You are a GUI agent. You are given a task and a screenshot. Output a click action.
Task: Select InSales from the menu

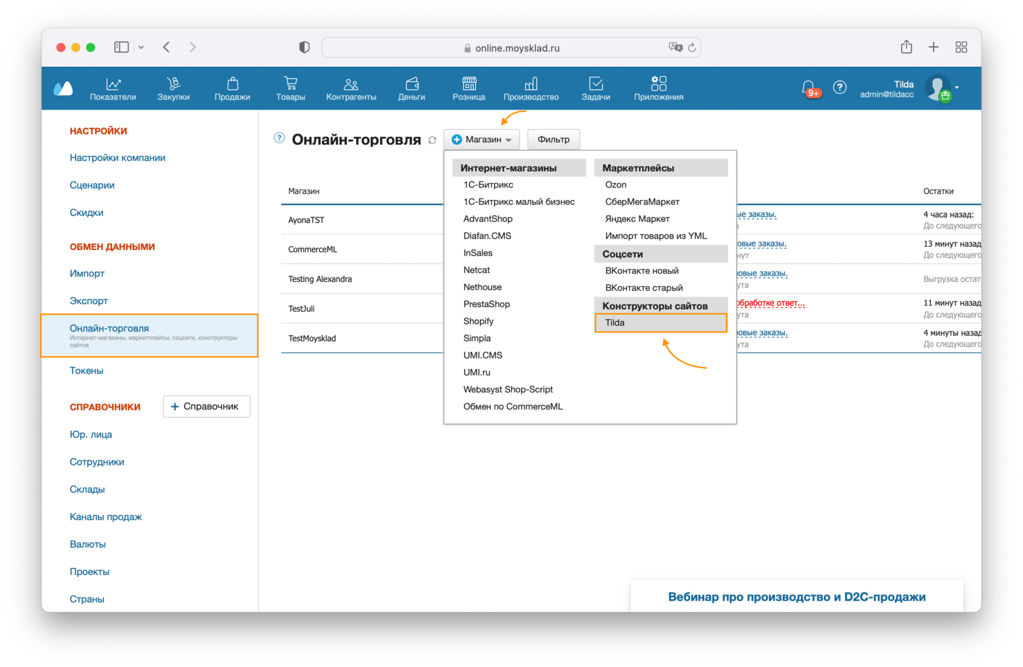click(x=478, y=253)
